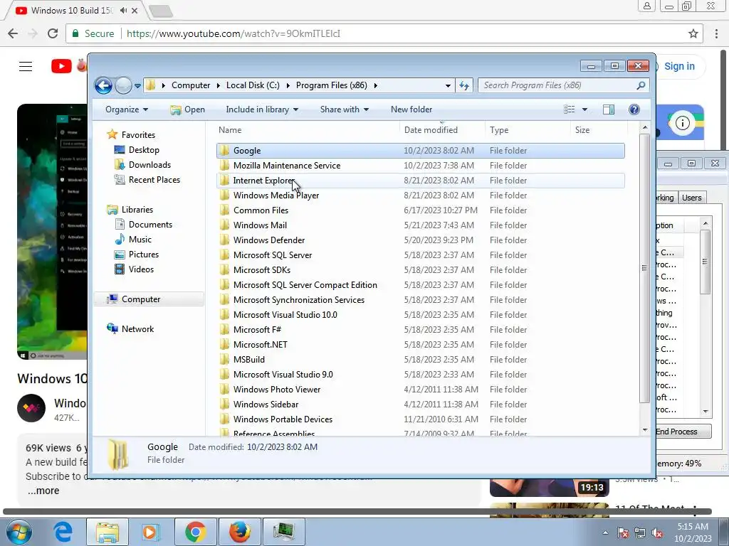Open Desktop in Favorites
This screenshot has width=729, height=546.
tap(144, 150)
